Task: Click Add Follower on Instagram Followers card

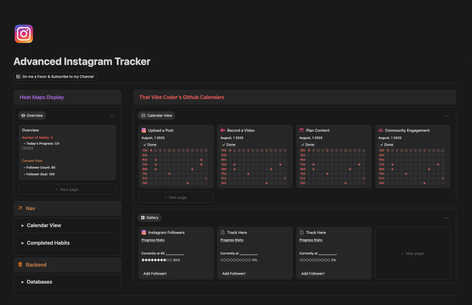Action: pos(155,274)
